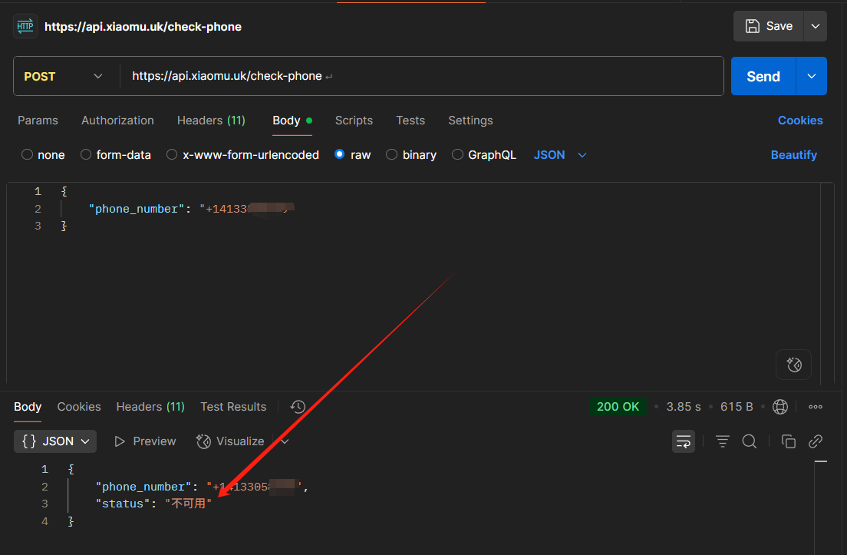Open the three-dots response options menu
This screenshot has width=847, height=555.
[816, 407]
